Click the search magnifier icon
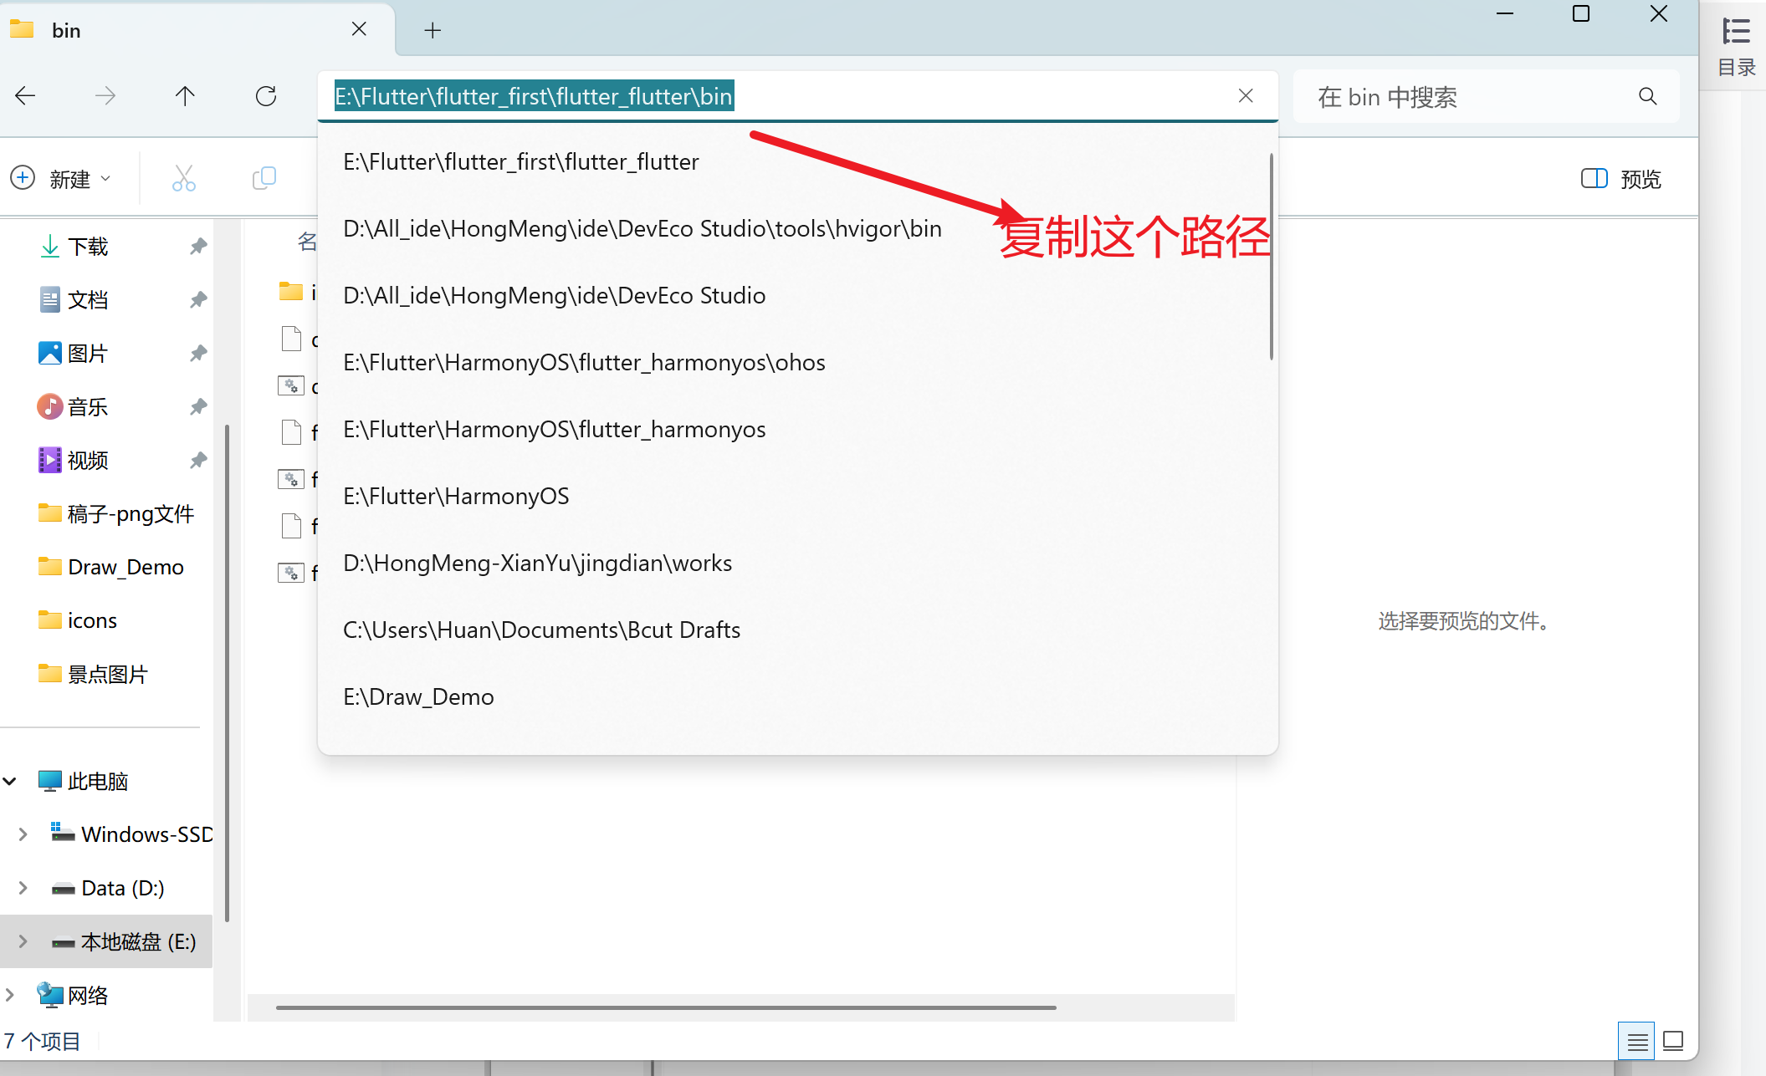1766x1076 pixels. (x=1647, y=97)
